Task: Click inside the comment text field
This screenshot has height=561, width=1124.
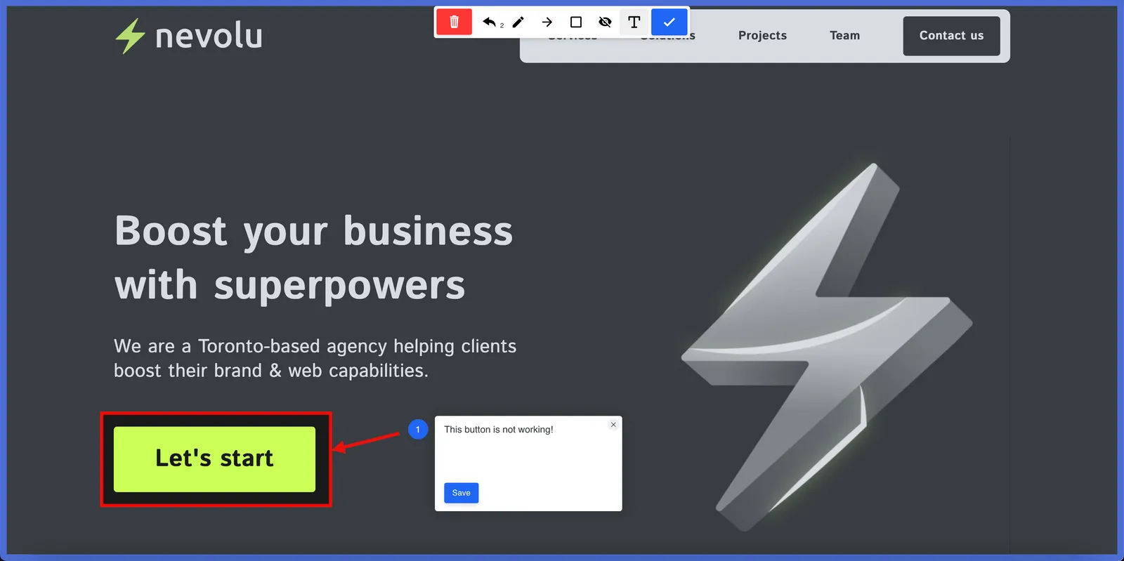Action: [x=527, y=453]
